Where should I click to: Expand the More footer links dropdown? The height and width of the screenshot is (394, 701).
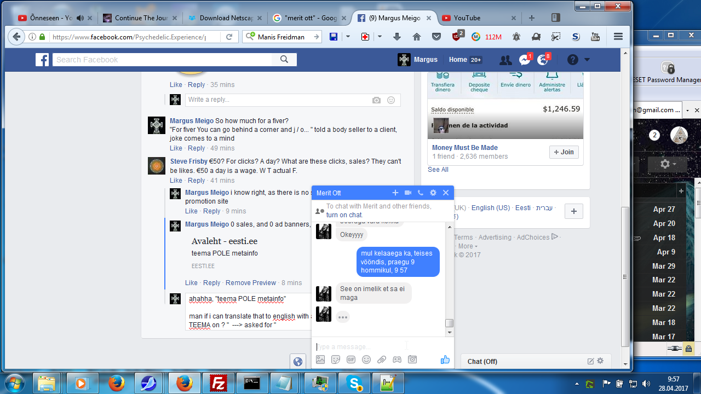pyautogui.click(x=468, y=246)
